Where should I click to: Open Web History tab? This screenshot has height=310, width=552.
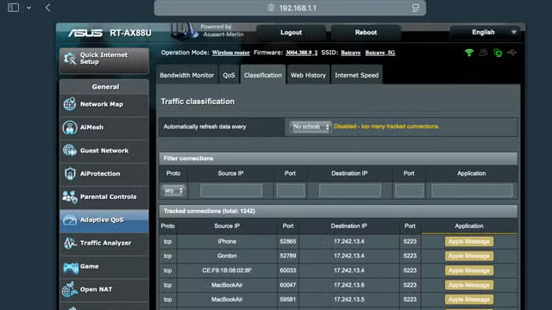(308, 75)
